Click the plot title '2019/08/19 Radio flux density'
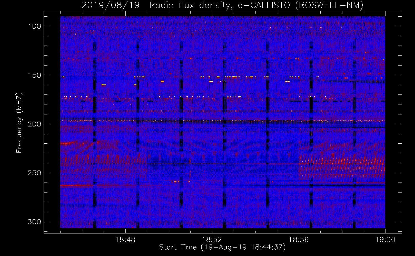Viewport: 415px width, 256px height. coord(222,5)
